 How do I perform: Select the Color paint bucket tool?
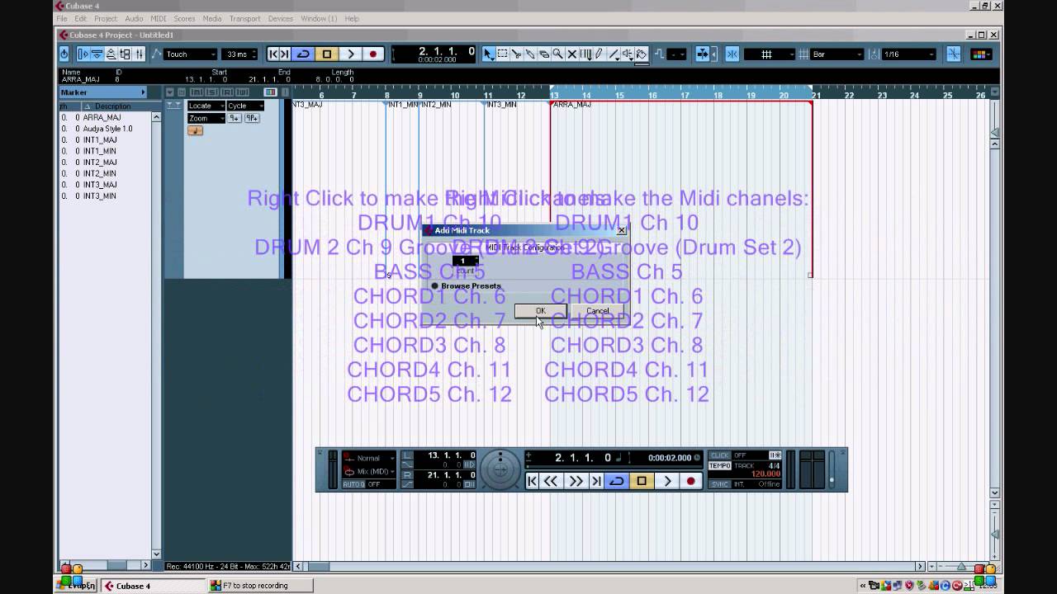[641, 54]
